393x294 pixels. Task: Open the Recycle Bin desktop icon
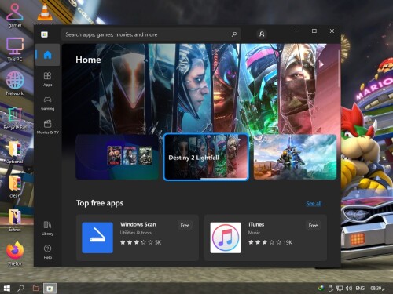tap(15, 118)
